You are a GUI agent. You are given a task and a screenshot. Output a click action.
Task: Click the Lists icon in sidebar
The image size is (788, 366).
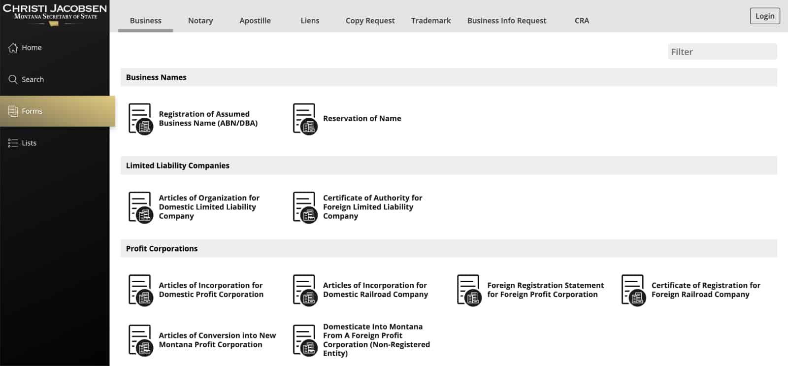[x=13, y=143]
